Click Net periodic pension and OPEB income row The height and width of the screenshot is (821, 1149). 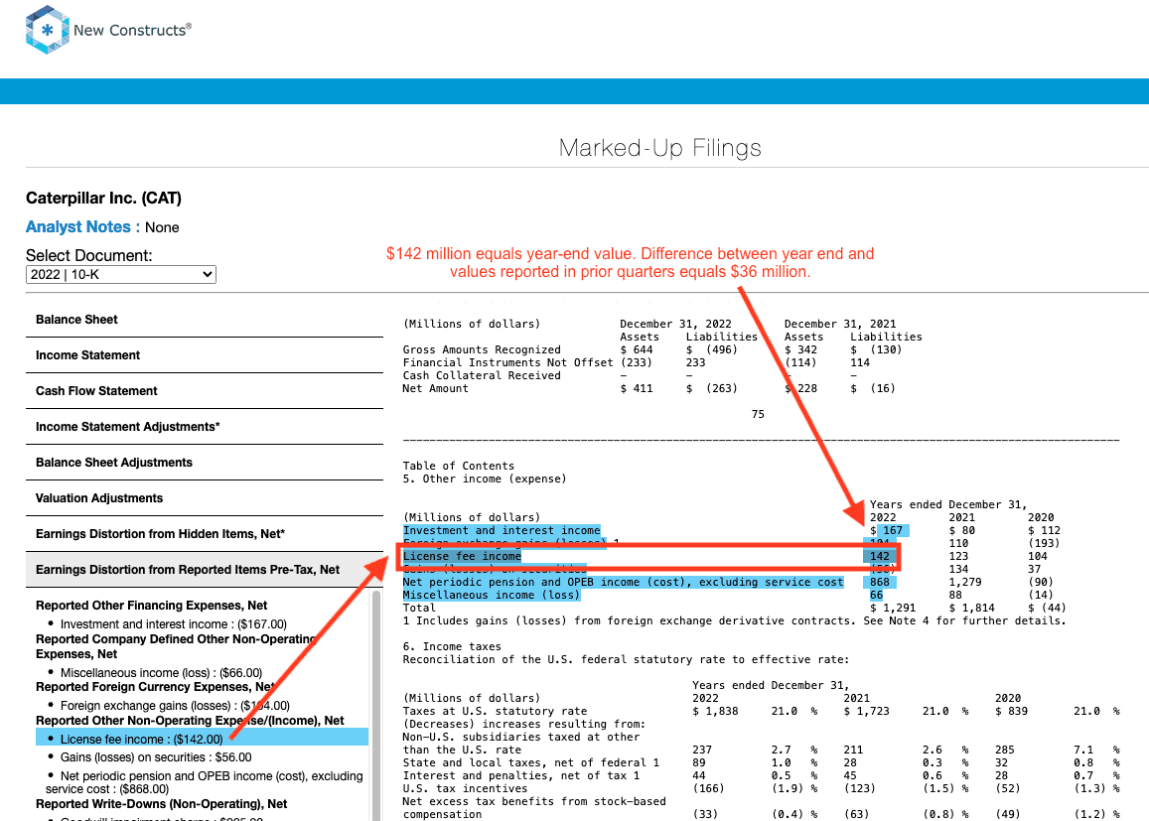point(623,582)
